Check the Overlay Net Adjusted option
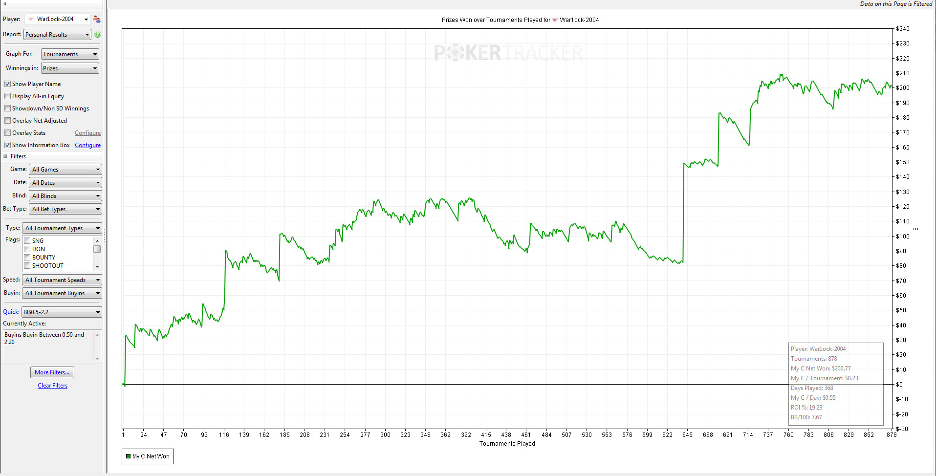This screenshot has height=476, width=936. [x=7, y=121]
